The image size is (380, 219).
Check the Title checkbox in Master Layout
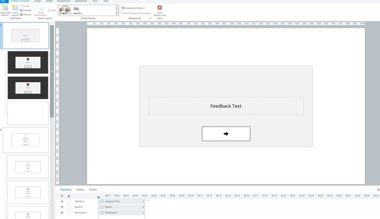tap(50, 10)
